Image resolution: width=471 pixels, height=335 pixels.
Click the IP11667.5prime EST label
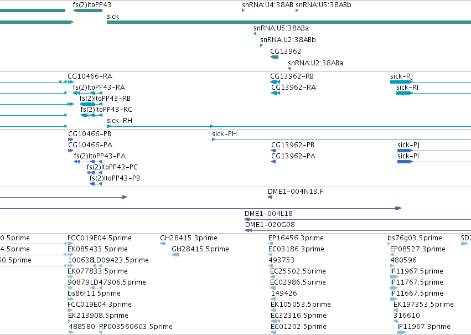(x=417, y=293)
